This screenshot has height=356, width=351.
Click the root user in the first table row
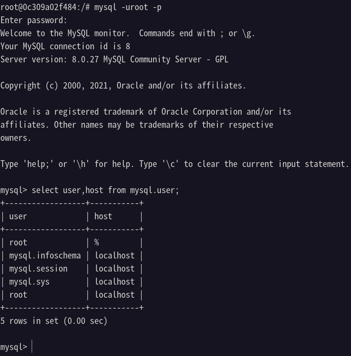pos(18,242)
